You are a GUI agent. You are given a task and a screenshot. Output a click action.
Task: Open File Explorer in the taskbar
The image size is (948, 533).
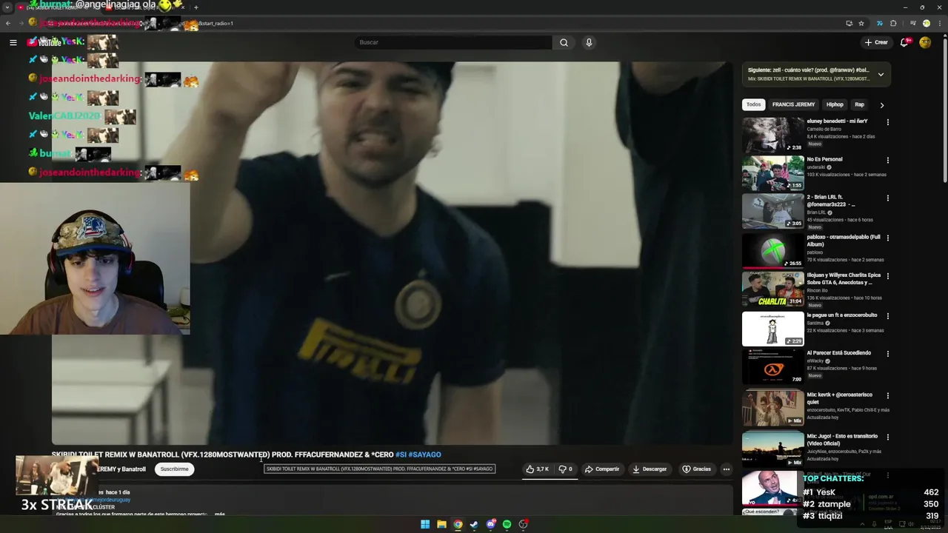point(441,524)
